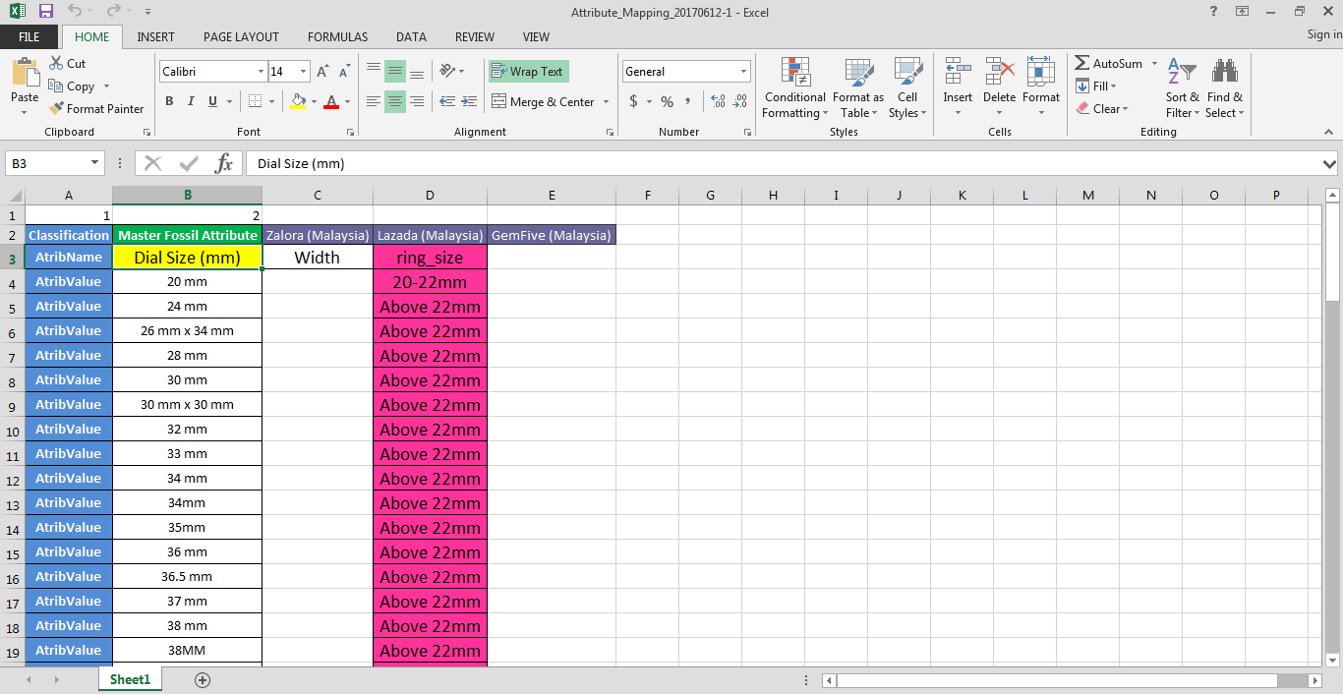Switch to the DATA tab
The width and height of the screenshot is (1343, 694).
411,36
